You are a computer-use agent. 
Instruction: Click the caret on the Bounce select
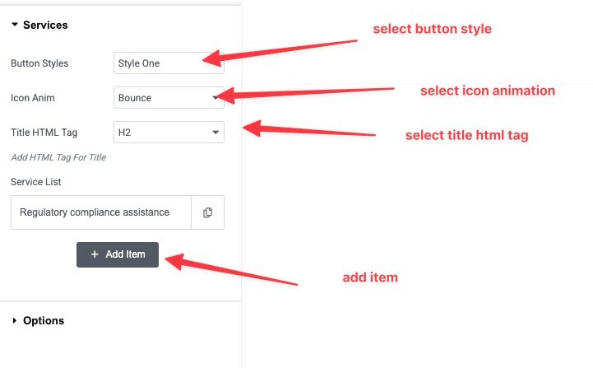(x=215, y=98)
